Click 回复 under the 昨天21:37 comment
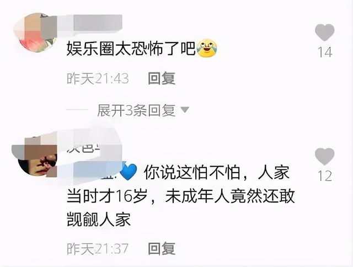Screen dimensions: 353x267 [x=162, y=248]
